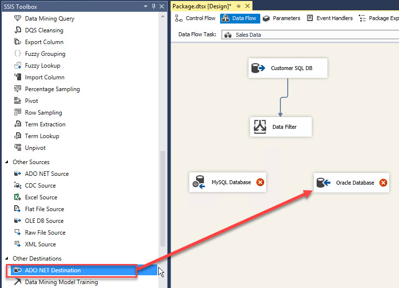Click the Data Mining Model Training icon
The height and width of the screenshot is (288, 399).
(x=18, y=282)
